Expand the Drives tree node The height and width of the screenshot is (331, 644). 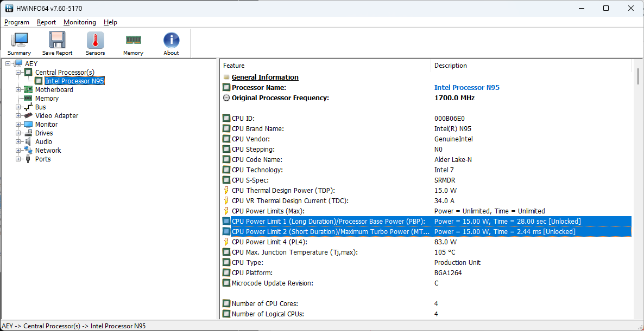[18, 133]
